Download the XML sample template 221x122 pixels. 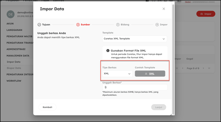[150, 74]
